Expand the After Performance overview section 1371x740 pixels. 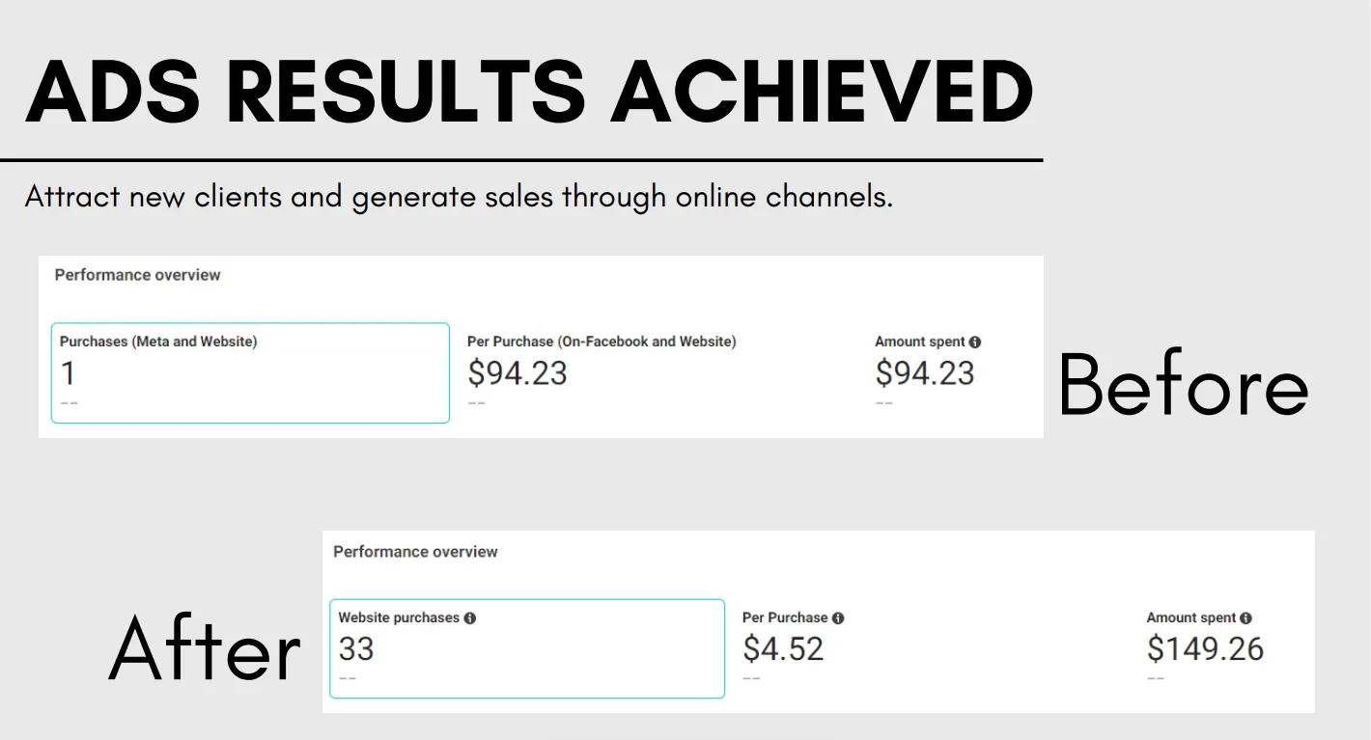[x=415, y=552]
